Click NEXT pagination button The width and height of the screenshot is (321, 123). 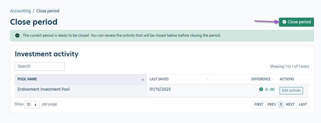click(x=290, y=105)
